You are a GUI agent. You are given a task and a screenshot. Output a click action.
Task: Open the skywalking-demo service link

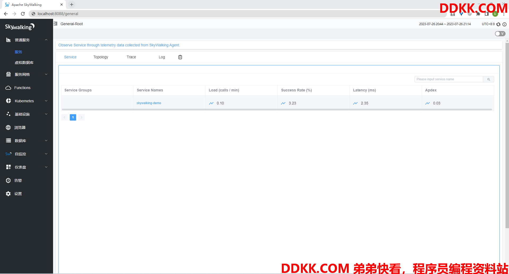(149, 103)
